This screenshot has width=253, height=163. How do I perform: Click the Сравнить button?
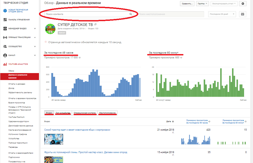(187, 4)
